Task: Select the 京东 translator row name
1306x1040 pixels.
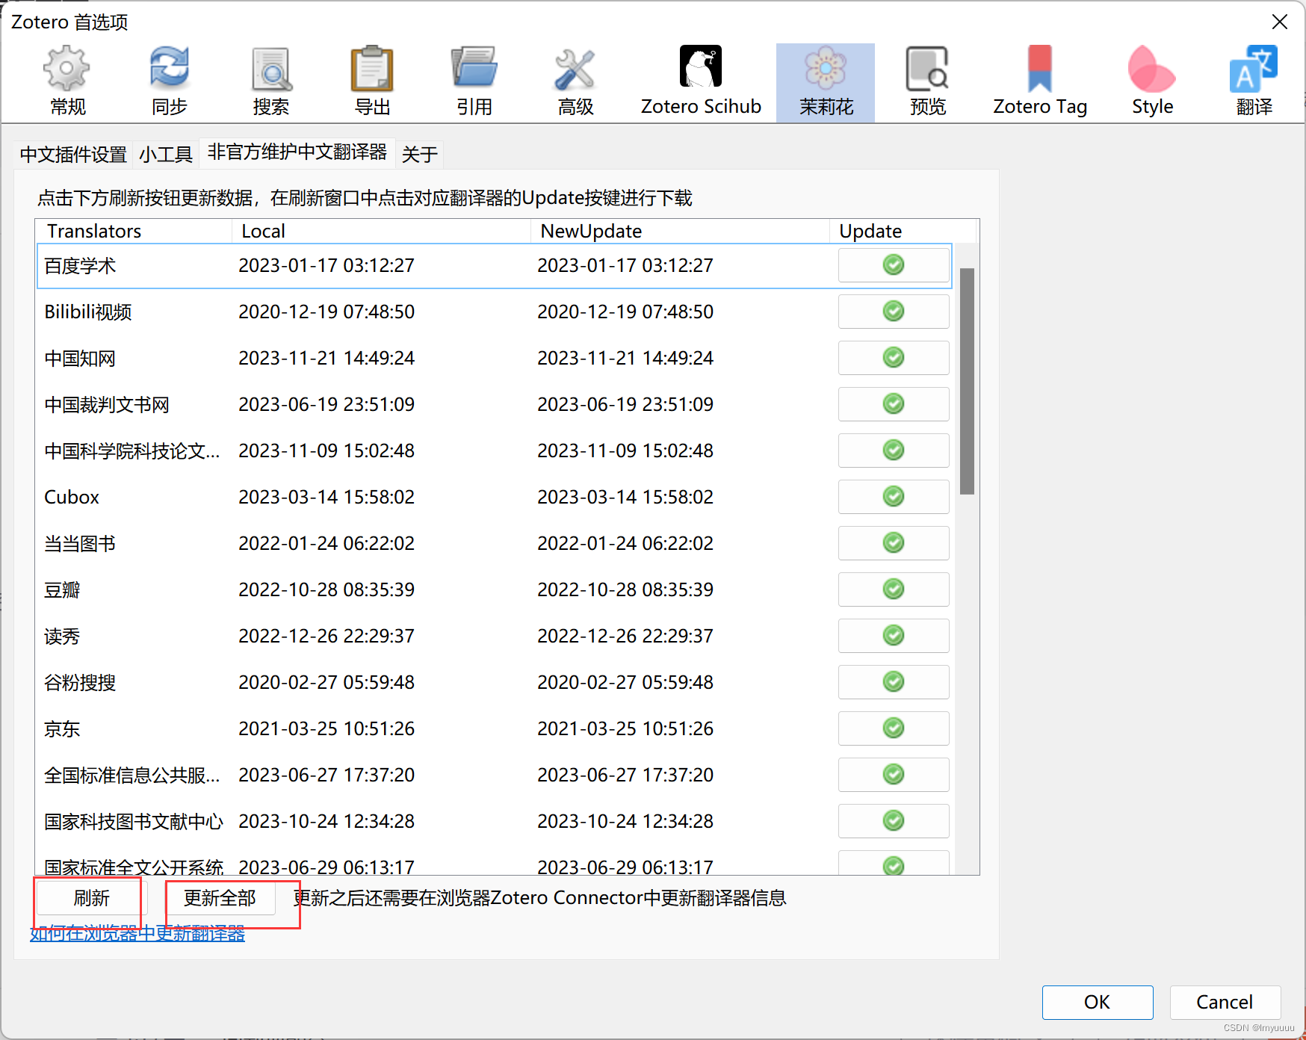Action: (62, 729)
